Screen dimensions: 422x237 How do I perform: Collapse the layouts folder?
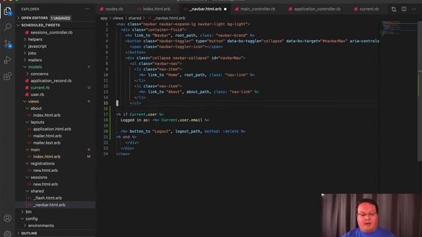37,122
